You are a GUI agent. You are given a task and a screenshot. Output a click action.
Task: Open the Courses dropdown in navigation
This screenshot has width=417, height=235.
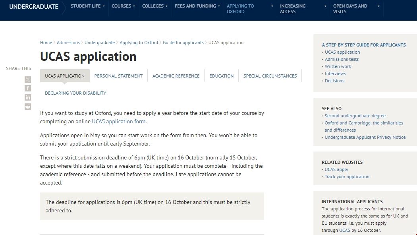(x=123, y=6)
